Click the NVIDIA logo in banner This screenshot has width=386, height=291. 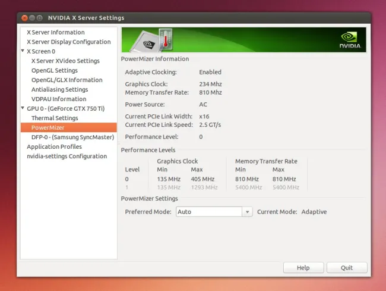pyautogui.click(x=350, y=40)
